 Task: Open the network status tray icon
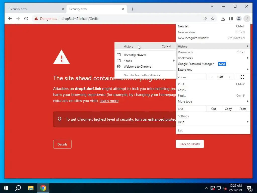click(x=219, y=188)
